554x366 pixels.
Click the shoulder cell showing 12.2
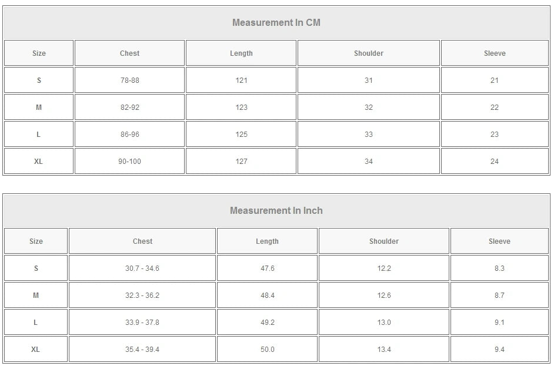[383, 268]
